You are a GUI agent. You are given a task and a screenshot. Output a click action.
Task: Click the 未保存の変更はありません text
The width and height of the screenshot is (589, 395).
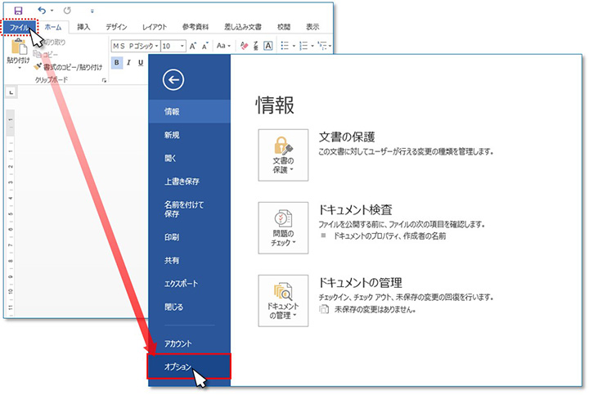click(375, 310)
